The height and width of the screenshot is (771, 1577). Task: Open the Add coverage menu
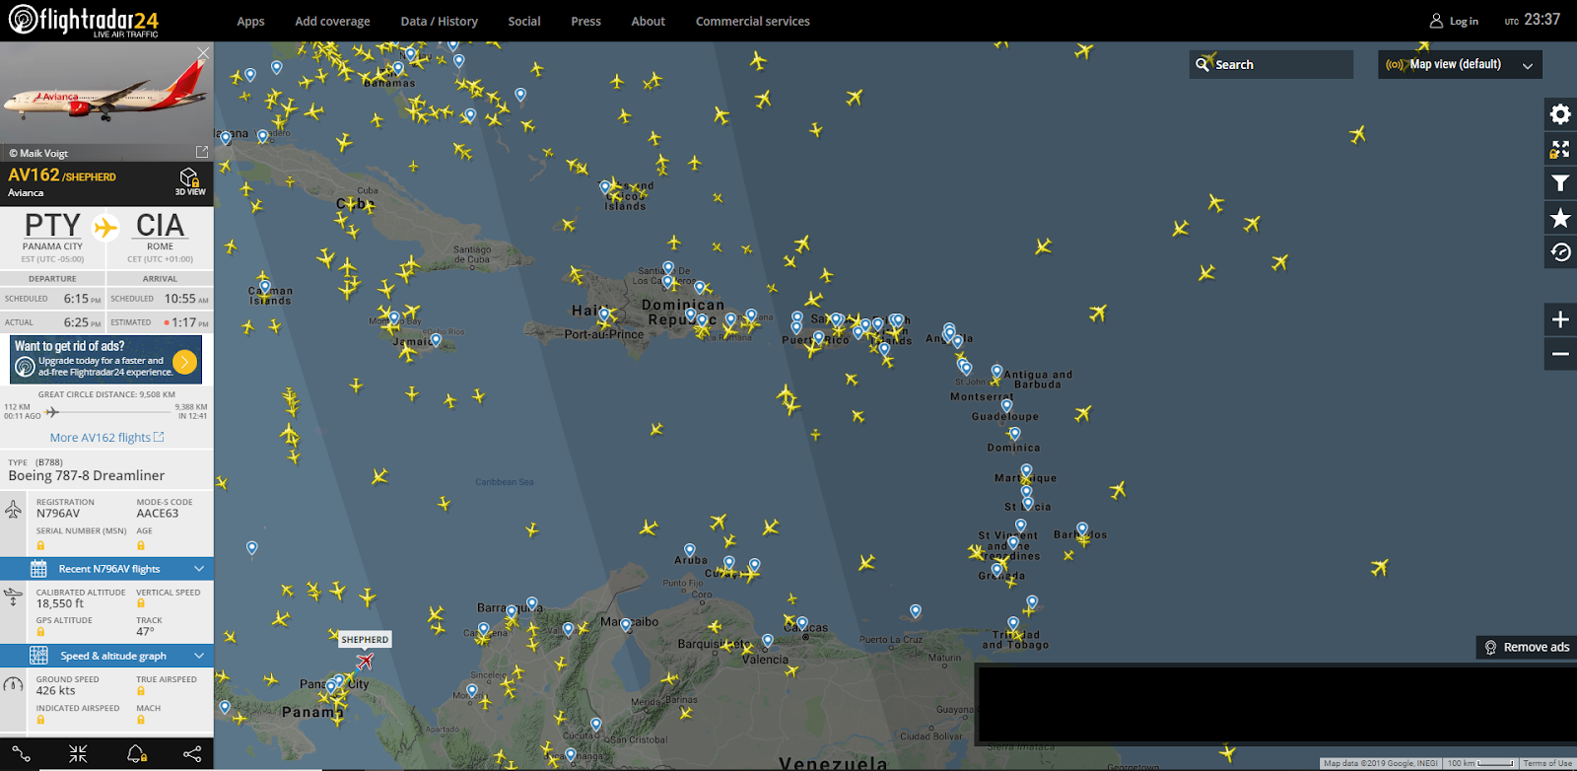332,21
